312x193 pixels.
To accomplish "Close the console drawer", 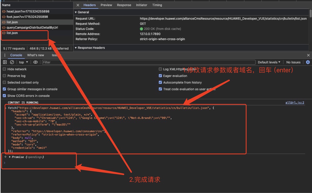I will [x=308, y=55].
